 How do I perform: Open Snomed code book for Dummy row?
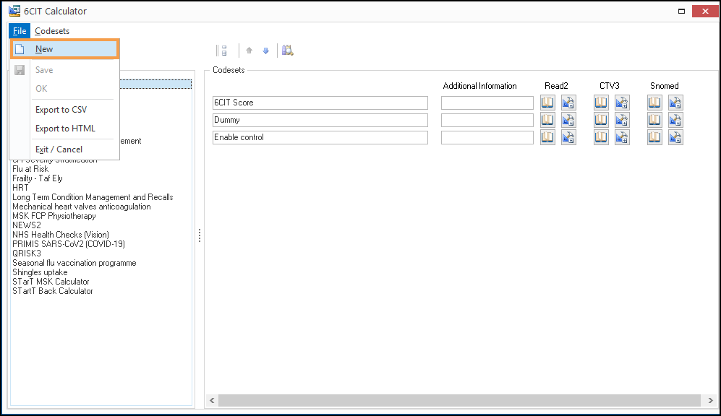(654, 120)
